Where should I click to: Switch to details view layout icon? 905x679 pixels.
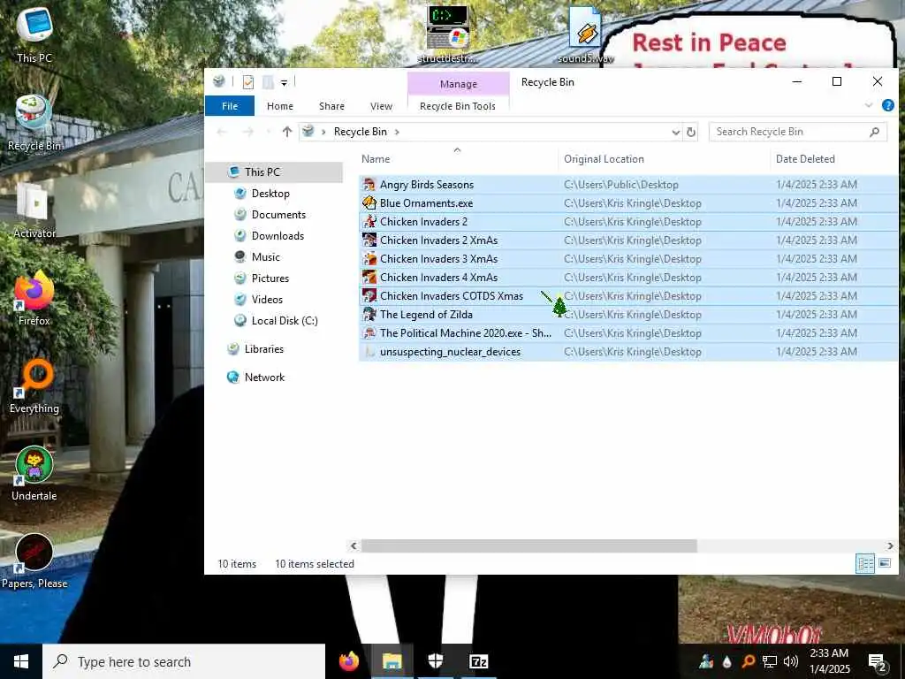pos(865,563)
